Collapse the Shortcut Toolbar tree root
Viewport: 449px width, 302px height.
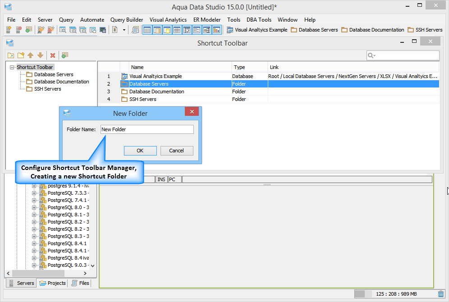point(12,67)
